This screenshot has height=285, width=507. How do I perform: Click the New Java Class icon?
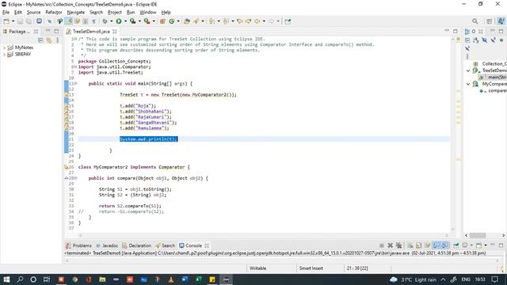tap(172, 21)
